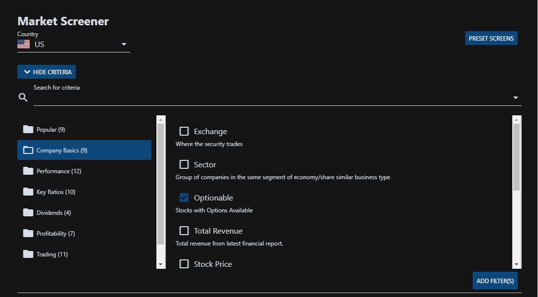Click the Add Filter(s) button
The image size is (538, 297).
click(x=495, y=281)
